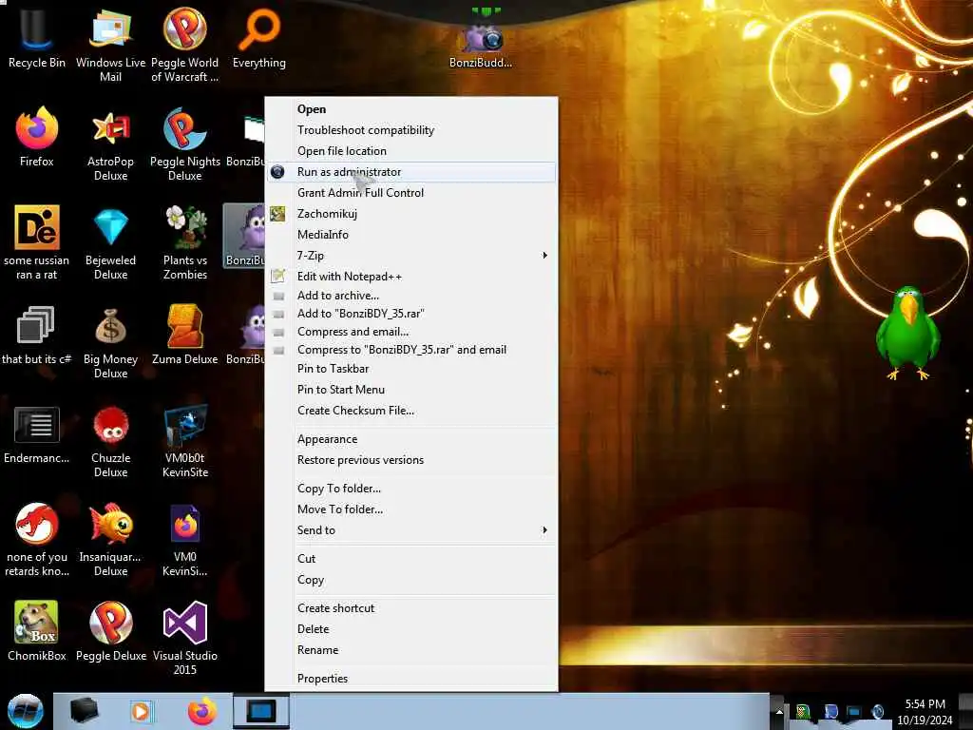The width and height of the screenshot is (973, 730).
Task: Choose Open file location
Action: point(411,151)
